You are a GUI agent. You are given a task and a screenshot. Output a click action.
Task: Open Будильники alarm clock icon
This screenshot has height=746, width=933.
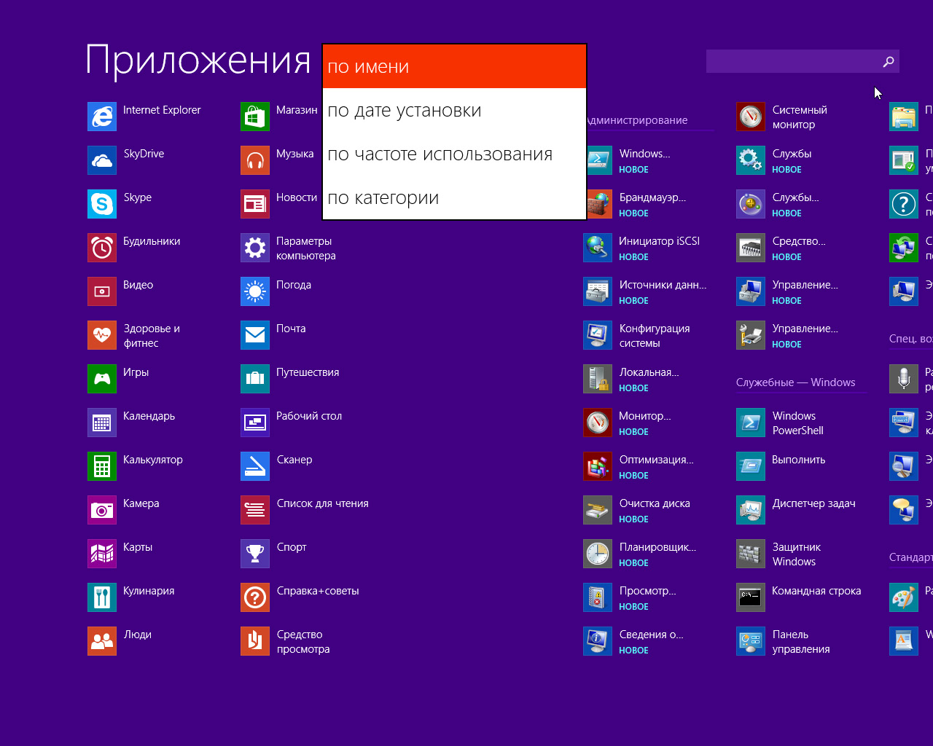click(102, 248)
